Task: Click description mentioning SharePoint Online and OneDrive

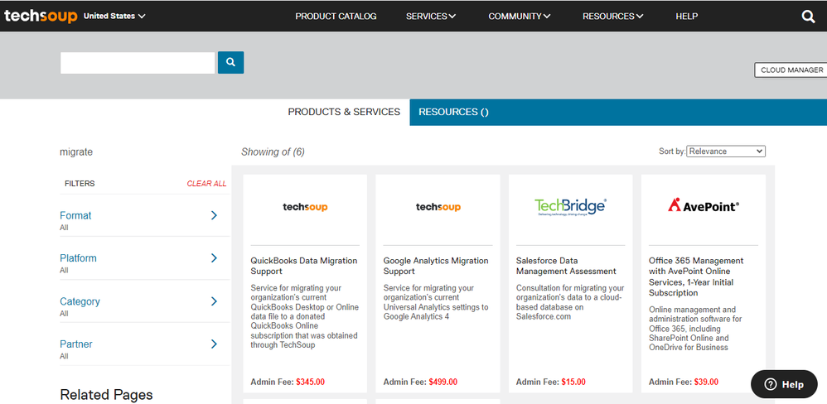Action: pyautogui.click(x=696, y=329)
